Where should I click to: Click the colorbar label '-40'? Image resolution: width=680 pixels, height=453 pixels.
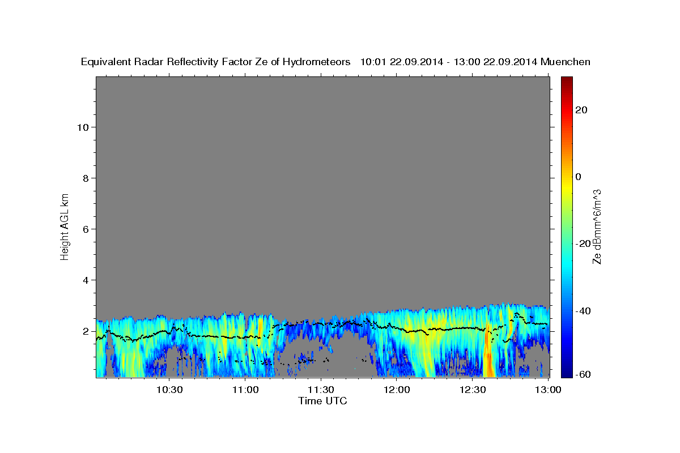(x=582, y=310)
